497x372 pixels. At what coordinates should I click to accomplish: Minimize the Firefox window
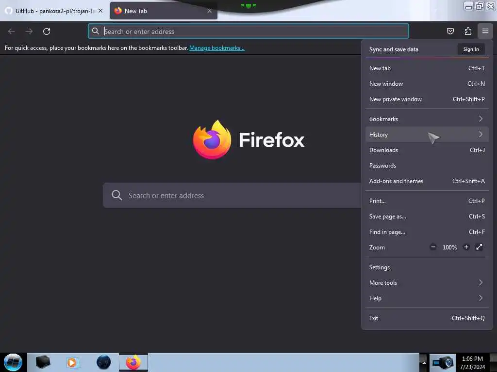coord(468,6)
